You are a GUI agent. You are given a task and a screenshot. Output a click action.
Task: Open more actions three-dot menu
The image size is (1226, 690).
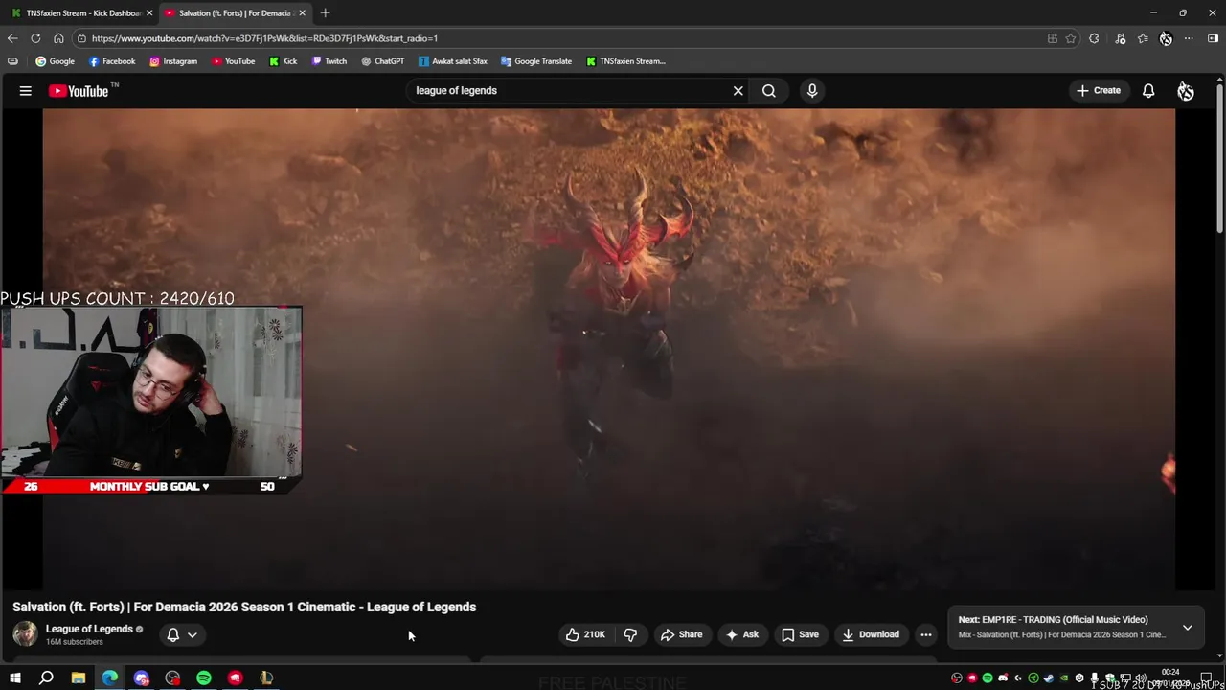(x=926, y=634)
